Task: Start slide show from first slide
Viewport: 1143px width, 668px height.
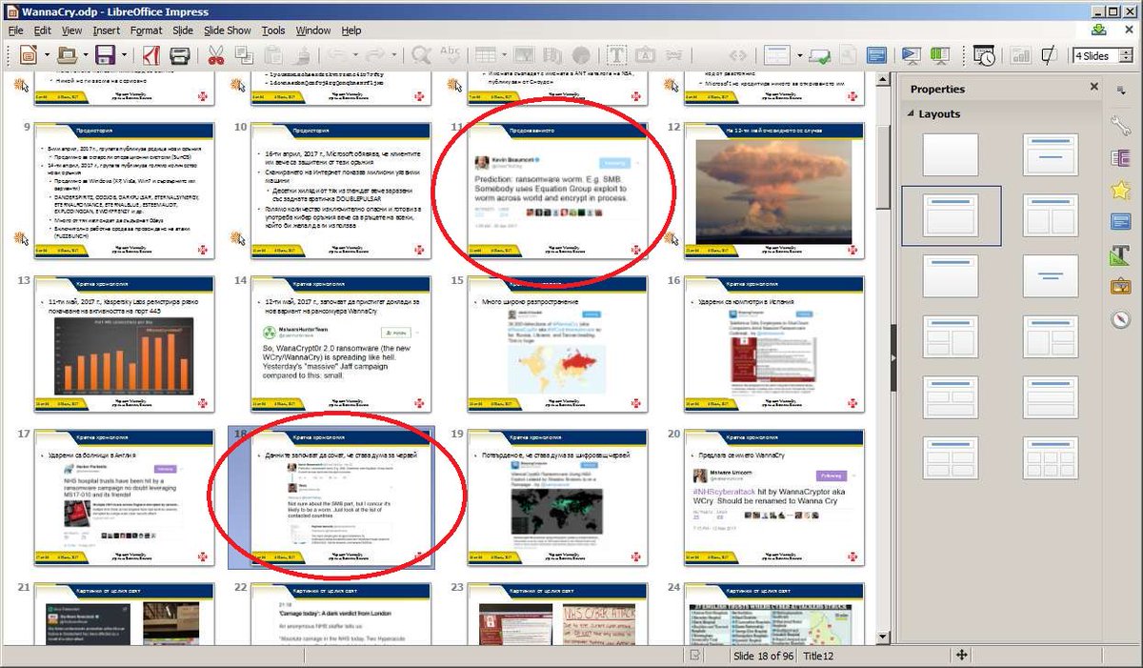Action: (911, 55)
